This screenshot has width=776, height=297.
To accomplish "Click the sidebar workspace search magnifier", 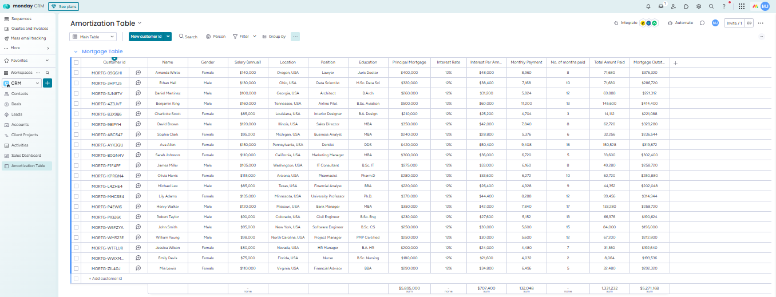I will 47,73.
